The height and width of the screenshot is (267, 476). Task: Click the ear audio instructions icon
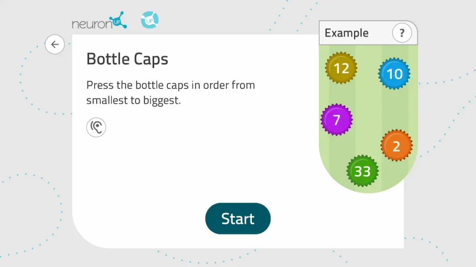pos(96,127)
